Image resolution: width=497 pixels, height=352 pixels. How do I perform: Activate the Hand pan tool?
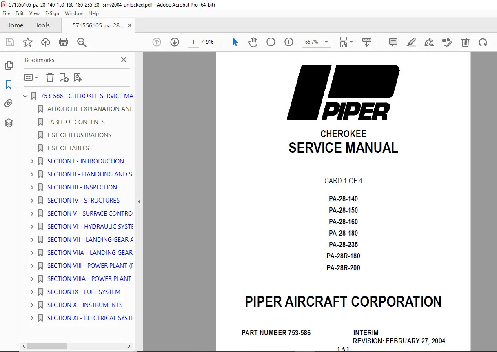click(x=253, y=42)
